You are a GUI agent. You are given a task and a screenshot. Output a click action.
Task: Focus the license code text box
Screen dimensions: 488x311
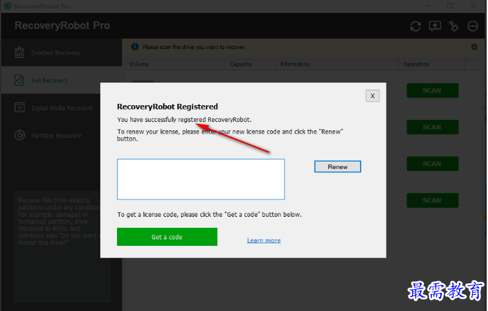(201, 179)
